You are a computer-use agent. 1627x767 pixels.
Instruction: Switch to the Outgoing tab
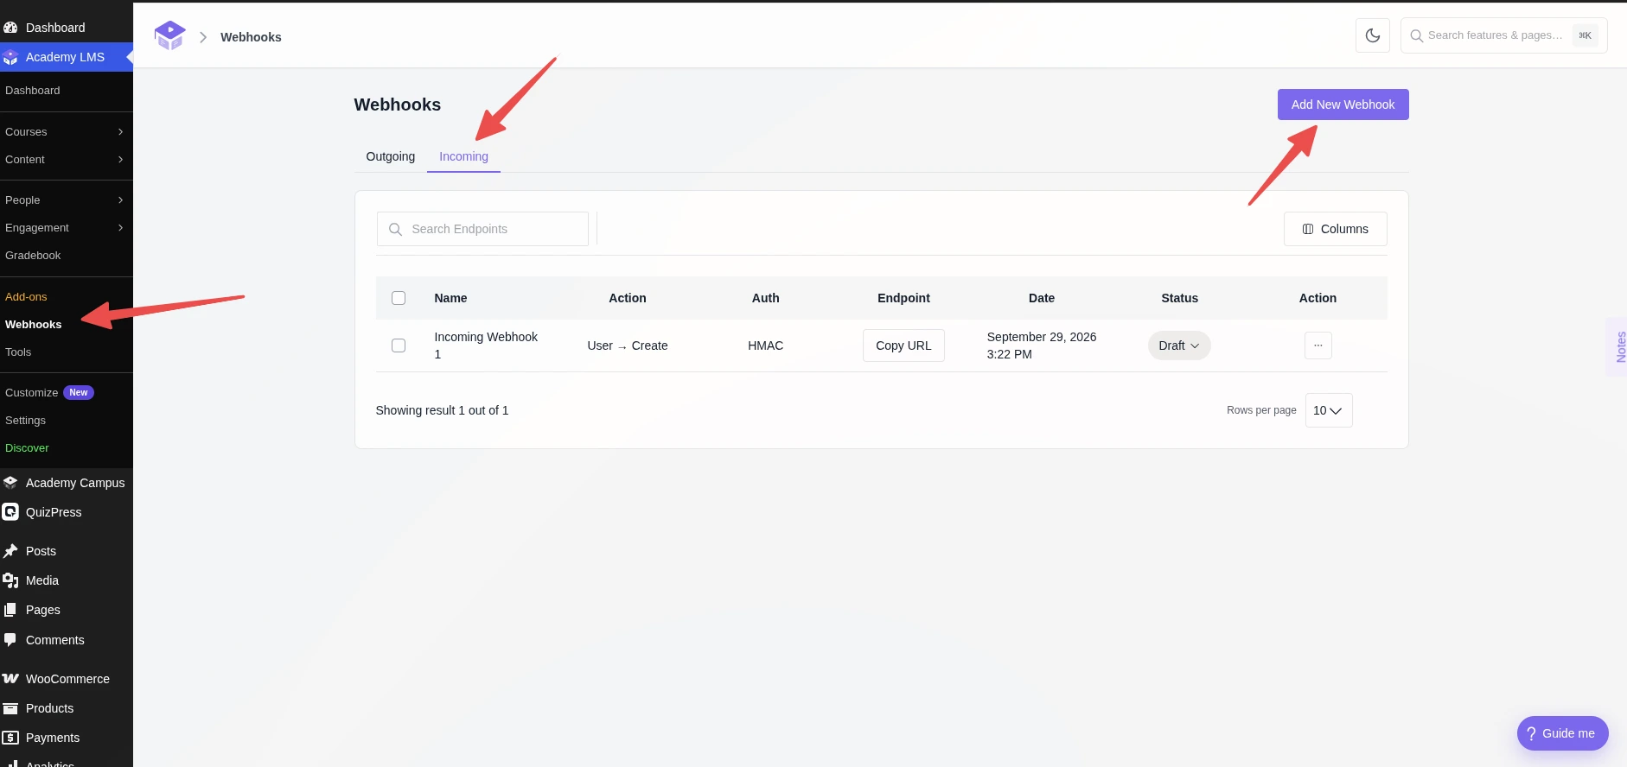391,156
